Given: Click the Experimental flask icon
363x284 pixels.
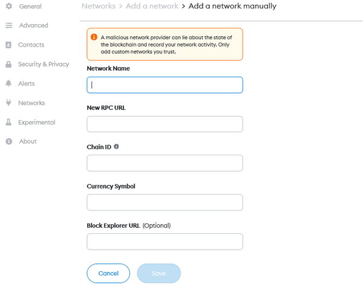Looking at the screenshot, I should (x=8, y=122).
